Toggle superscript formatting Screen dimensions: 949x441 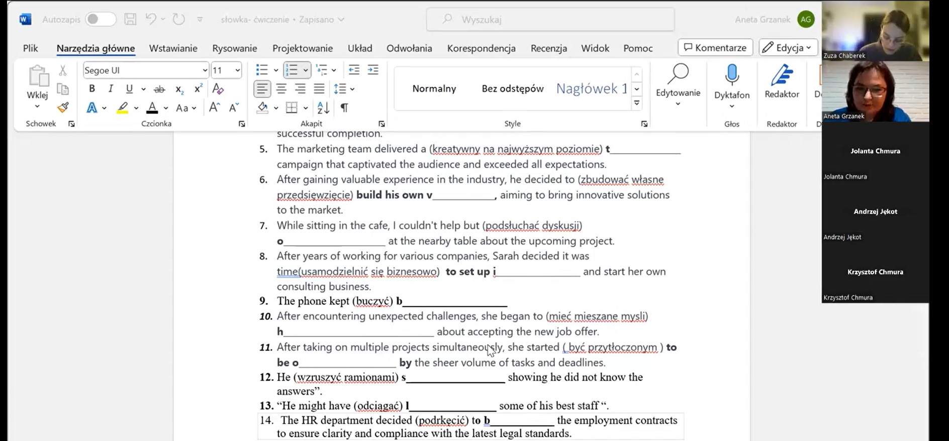(x=199, y=89)
